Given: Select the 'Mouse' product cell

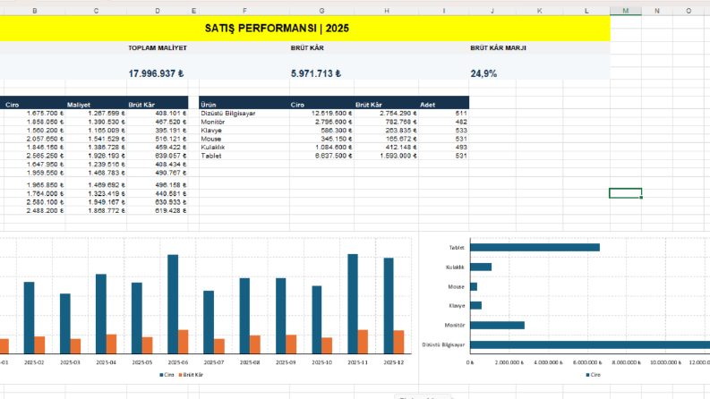Looking at the screenshot, I should point(244,139).
